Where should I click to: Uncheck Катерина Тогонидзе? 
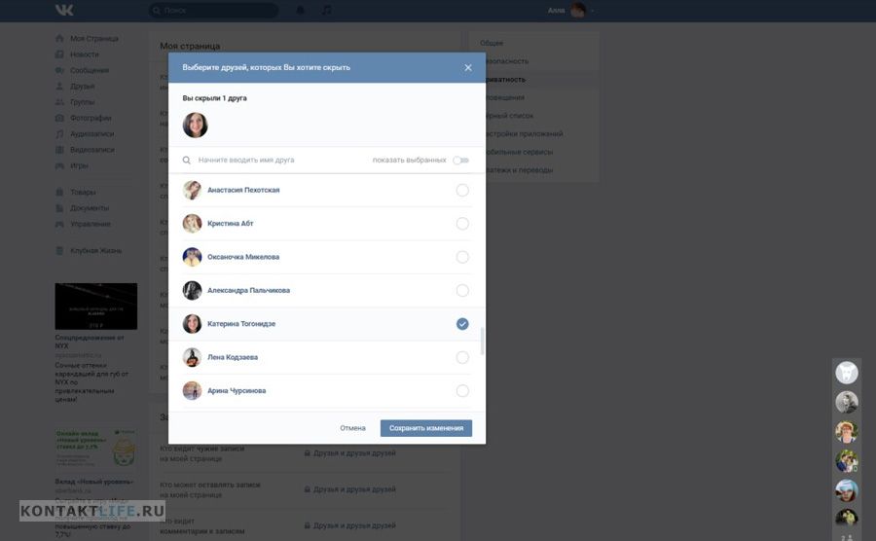tap(462, 324)
